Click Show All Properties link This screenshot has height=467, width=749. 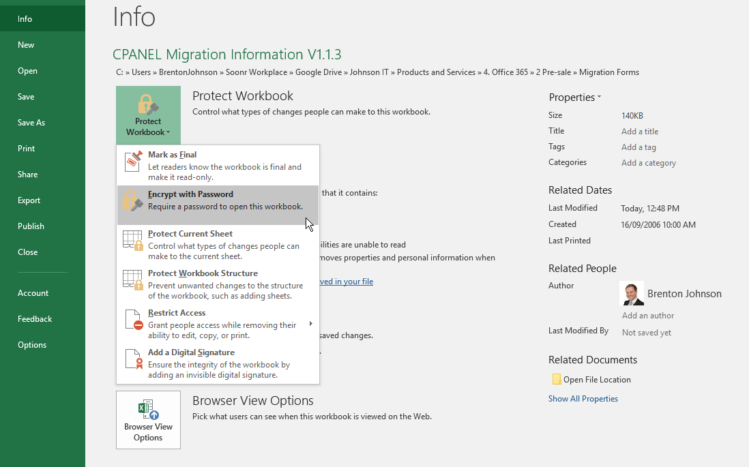583,399
